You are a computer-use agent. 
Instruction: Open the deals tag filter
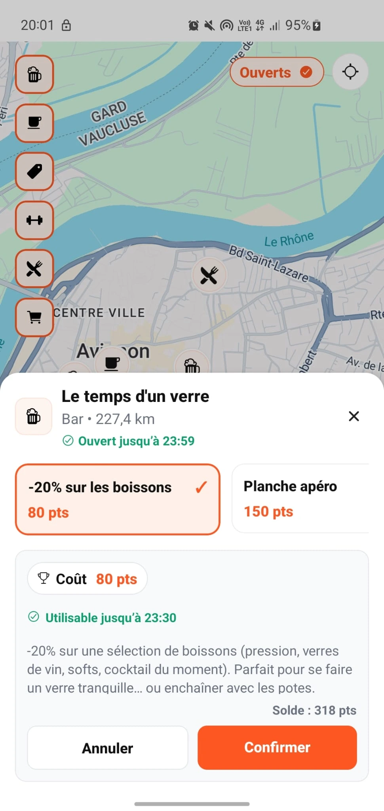coord(34,172)
